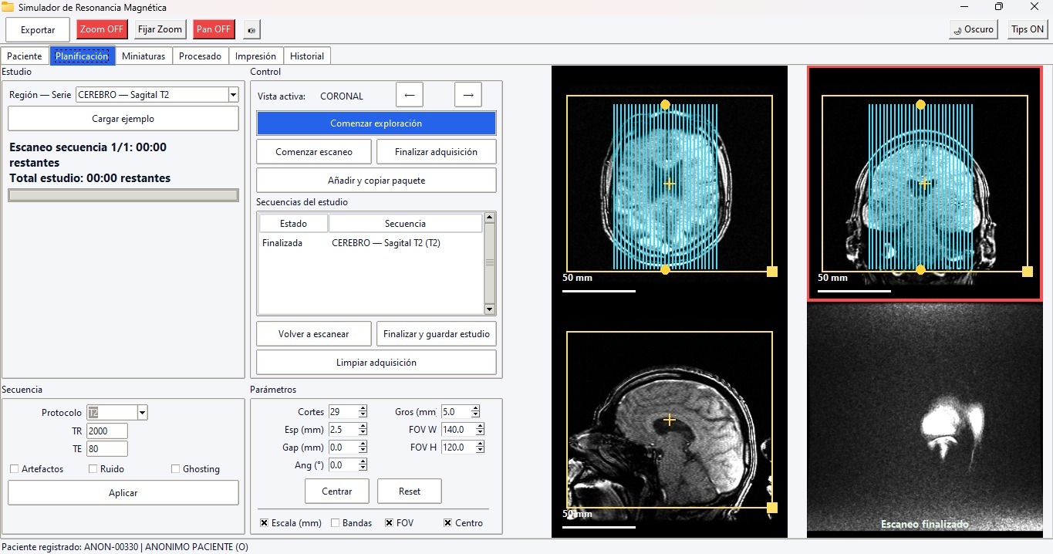
Task: Go to previous view with left arrow
Action: pos(410,95)
